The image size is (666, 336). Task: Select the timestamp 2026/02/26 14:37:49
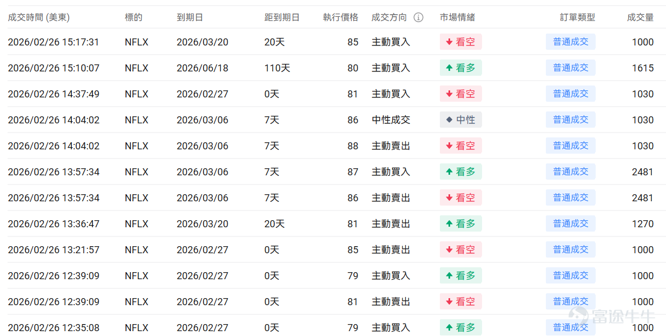point(54,94)
